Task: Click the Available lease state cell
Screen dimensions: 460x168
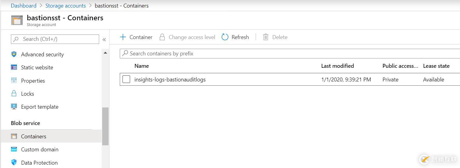Action: [434, 80]
